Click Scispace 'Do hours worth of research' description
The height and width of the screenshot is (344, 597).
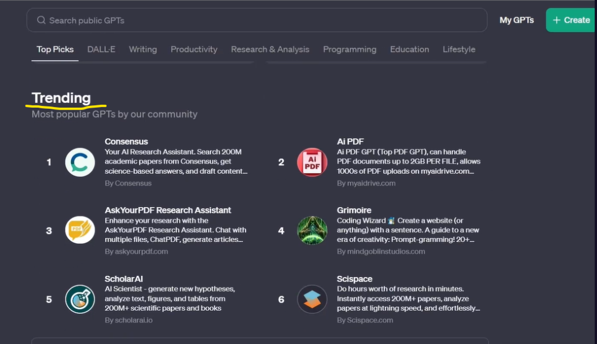tap(409, 299)
